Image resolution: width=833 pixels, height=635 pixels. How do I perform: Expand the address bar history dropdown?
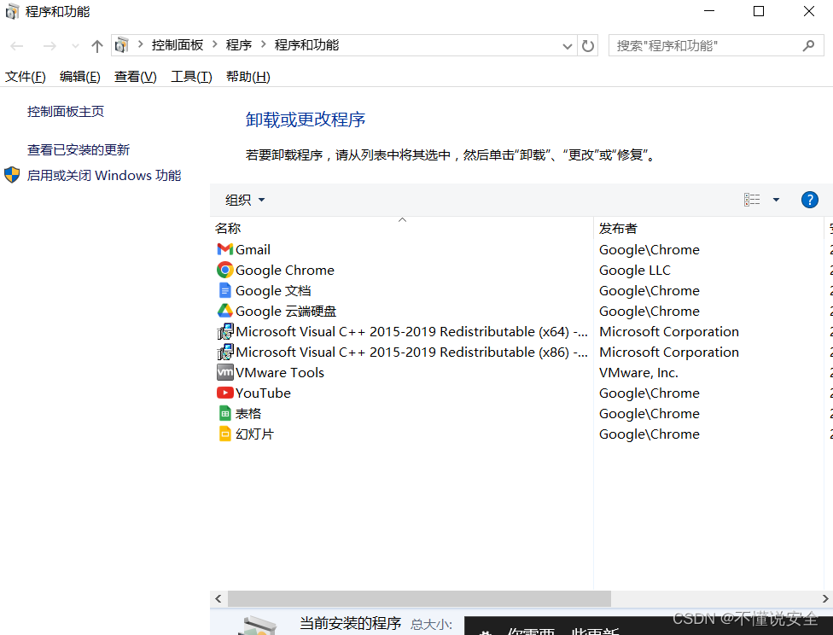(x=568, y=46)
